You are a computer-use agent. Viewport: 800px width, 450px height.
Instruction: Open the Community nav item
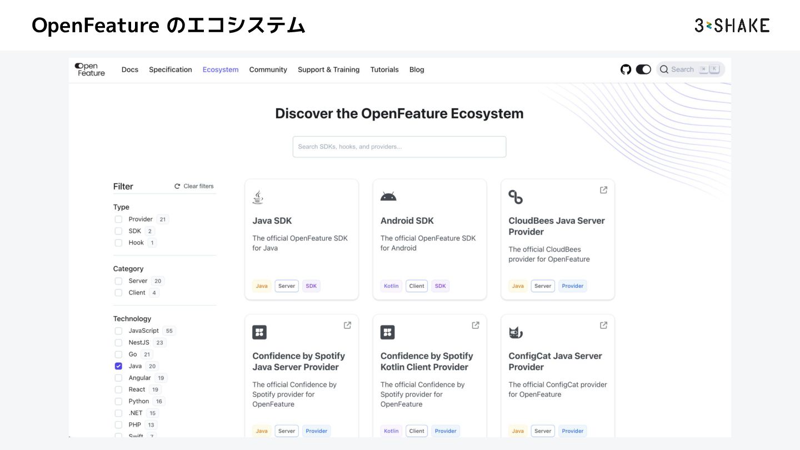point(268,69)
